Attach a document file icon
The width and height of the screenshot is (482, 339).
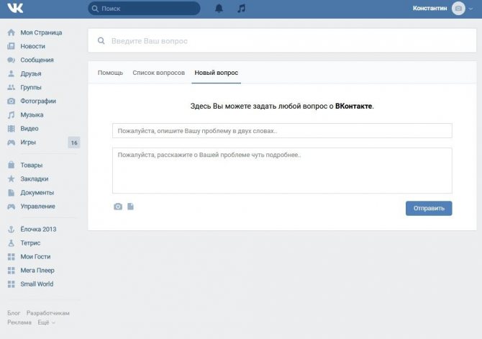pyautogui.click(x=130, y=207)
